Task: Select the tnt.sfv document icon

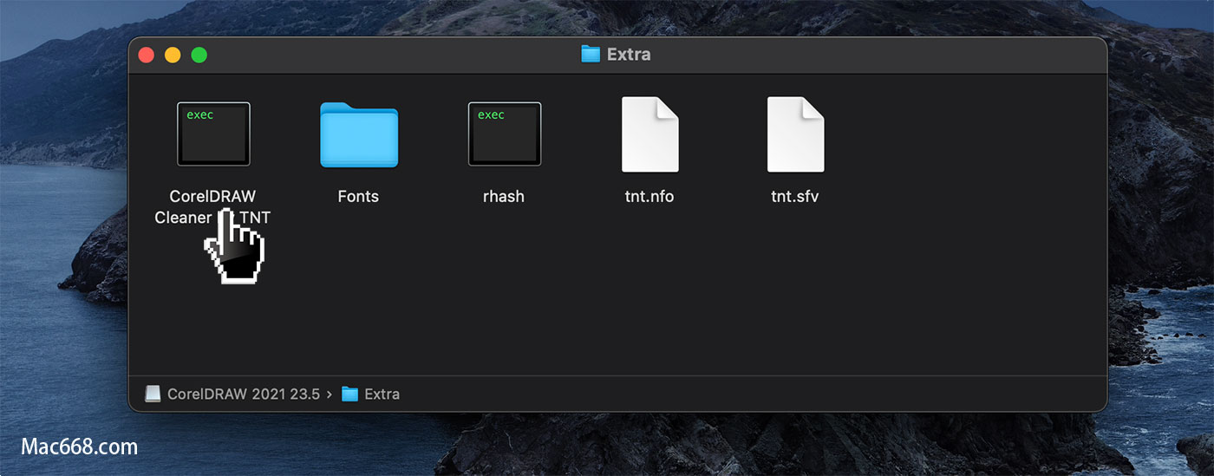Action: click(795, 134)
